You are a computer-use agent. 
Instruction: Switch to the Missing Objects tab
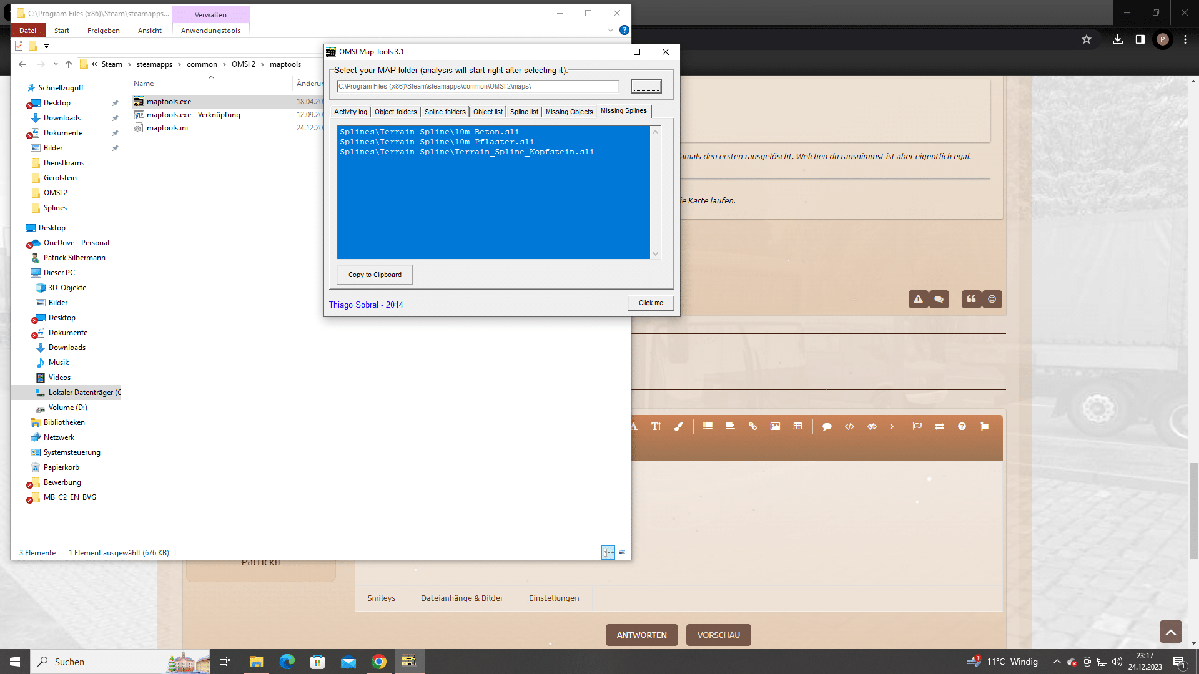[x=569, y=112]
